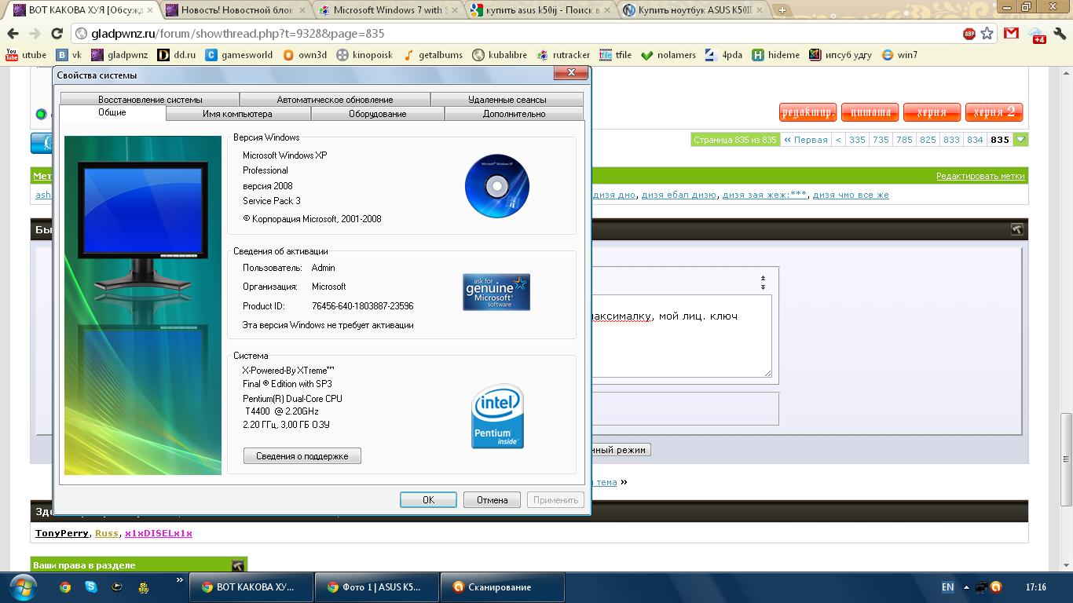Collapse the quick reply panel via its icon
Image resolution: width=1073 pixels, height=603 pixels.
point(1017,229)
